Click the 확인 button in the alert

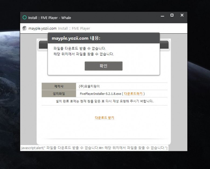[x=103, y=66]
